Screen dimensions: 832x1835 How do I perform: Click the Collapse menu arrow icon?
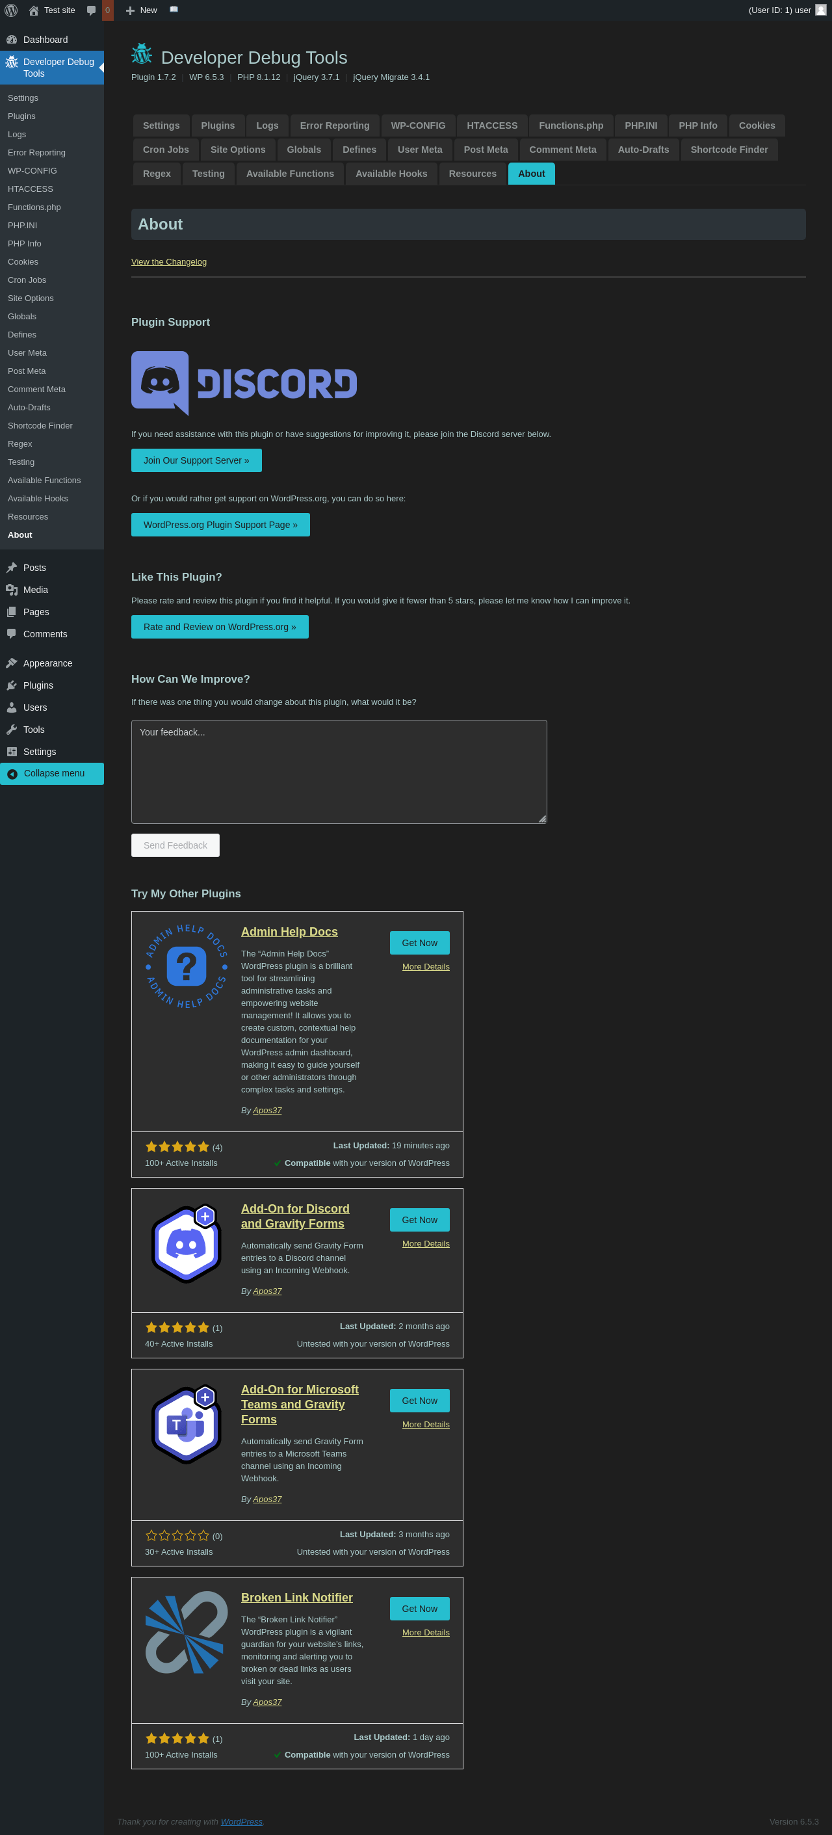(12, 774)
